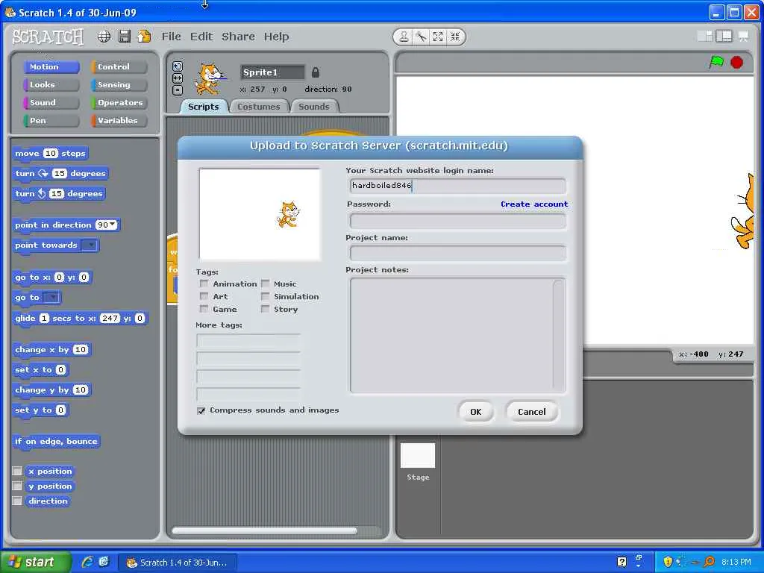Open the File menu
764x573 pixels.
click(x=172, y=37)
